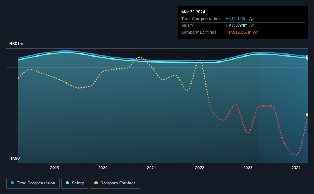
Task: Click the Salary line end-point marker
Action: point(307,58)
